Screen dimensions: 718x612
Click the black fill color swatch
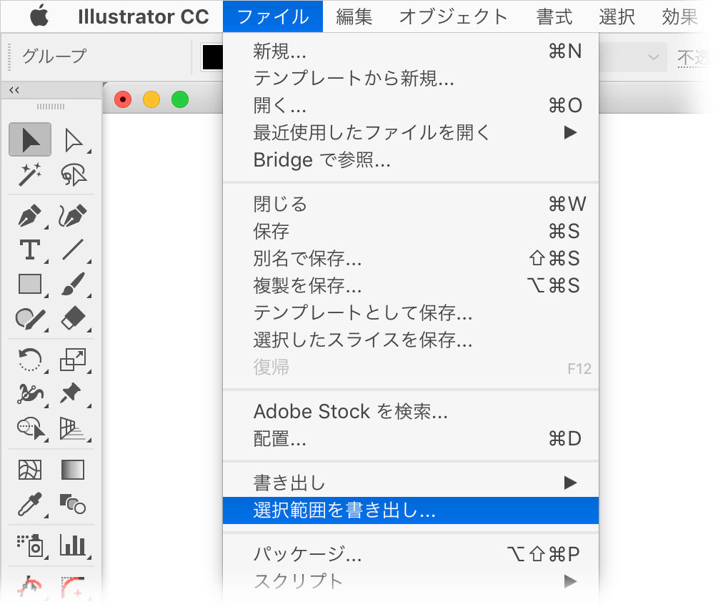click(212, 57)
